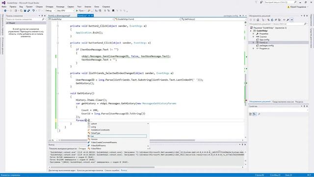The width and height of the screenshot is (314, 177).
Task: Open the Файл menu
Action: coord(4,6)
